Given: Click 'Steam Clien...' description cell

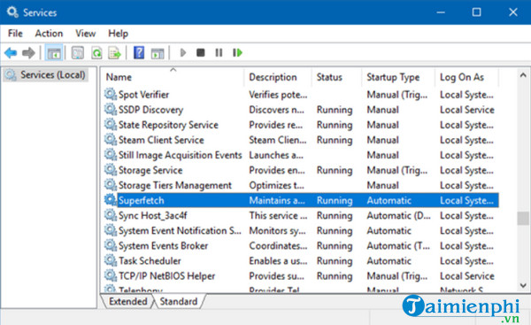Looking at the screenshot, I should (x=278, y=140).
